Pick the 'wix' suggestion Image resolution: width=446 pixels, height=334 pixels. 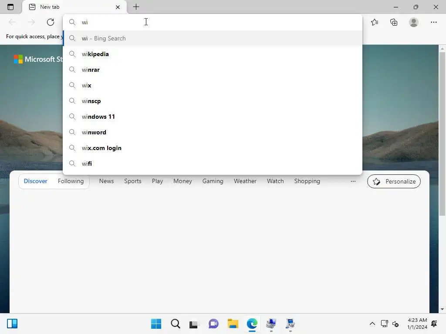[x=213, y=85]
